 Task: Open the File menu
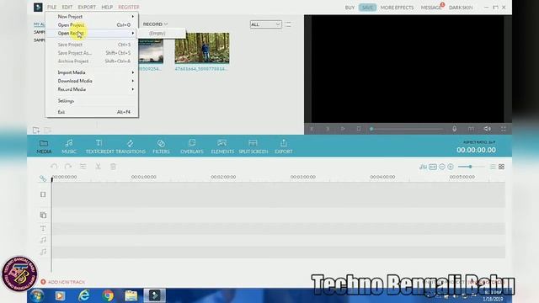[51, 8]
